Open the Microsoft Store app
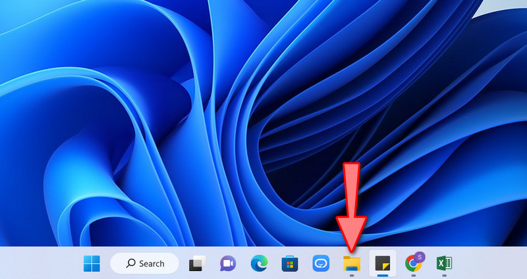 click(289, 263)
